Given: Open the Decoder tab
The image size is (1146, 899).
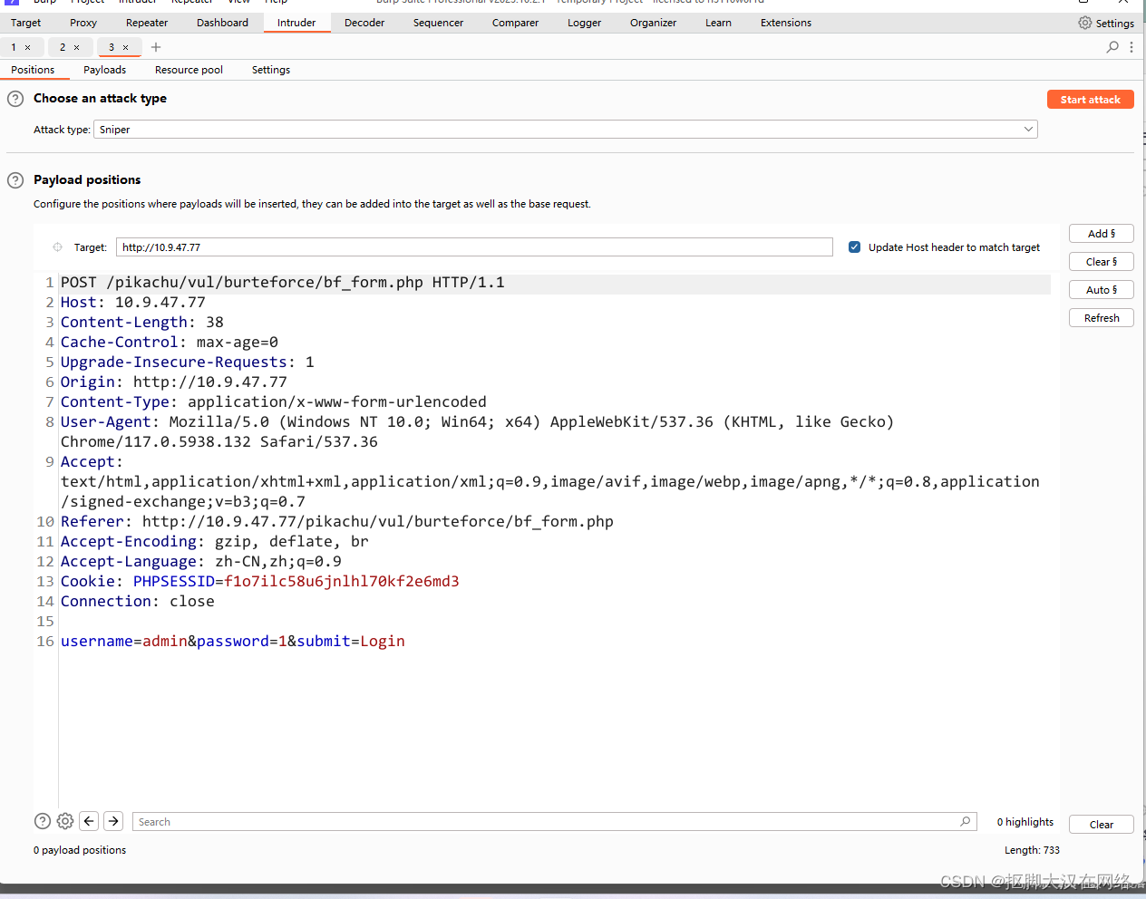Looking at the screenshot, I should pyautogui.click(x=364, y=23).
